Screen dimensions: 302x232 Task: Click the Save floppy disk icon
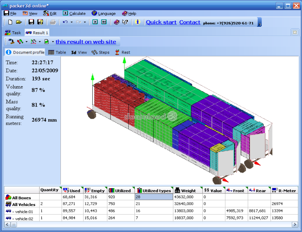(31, 22)
